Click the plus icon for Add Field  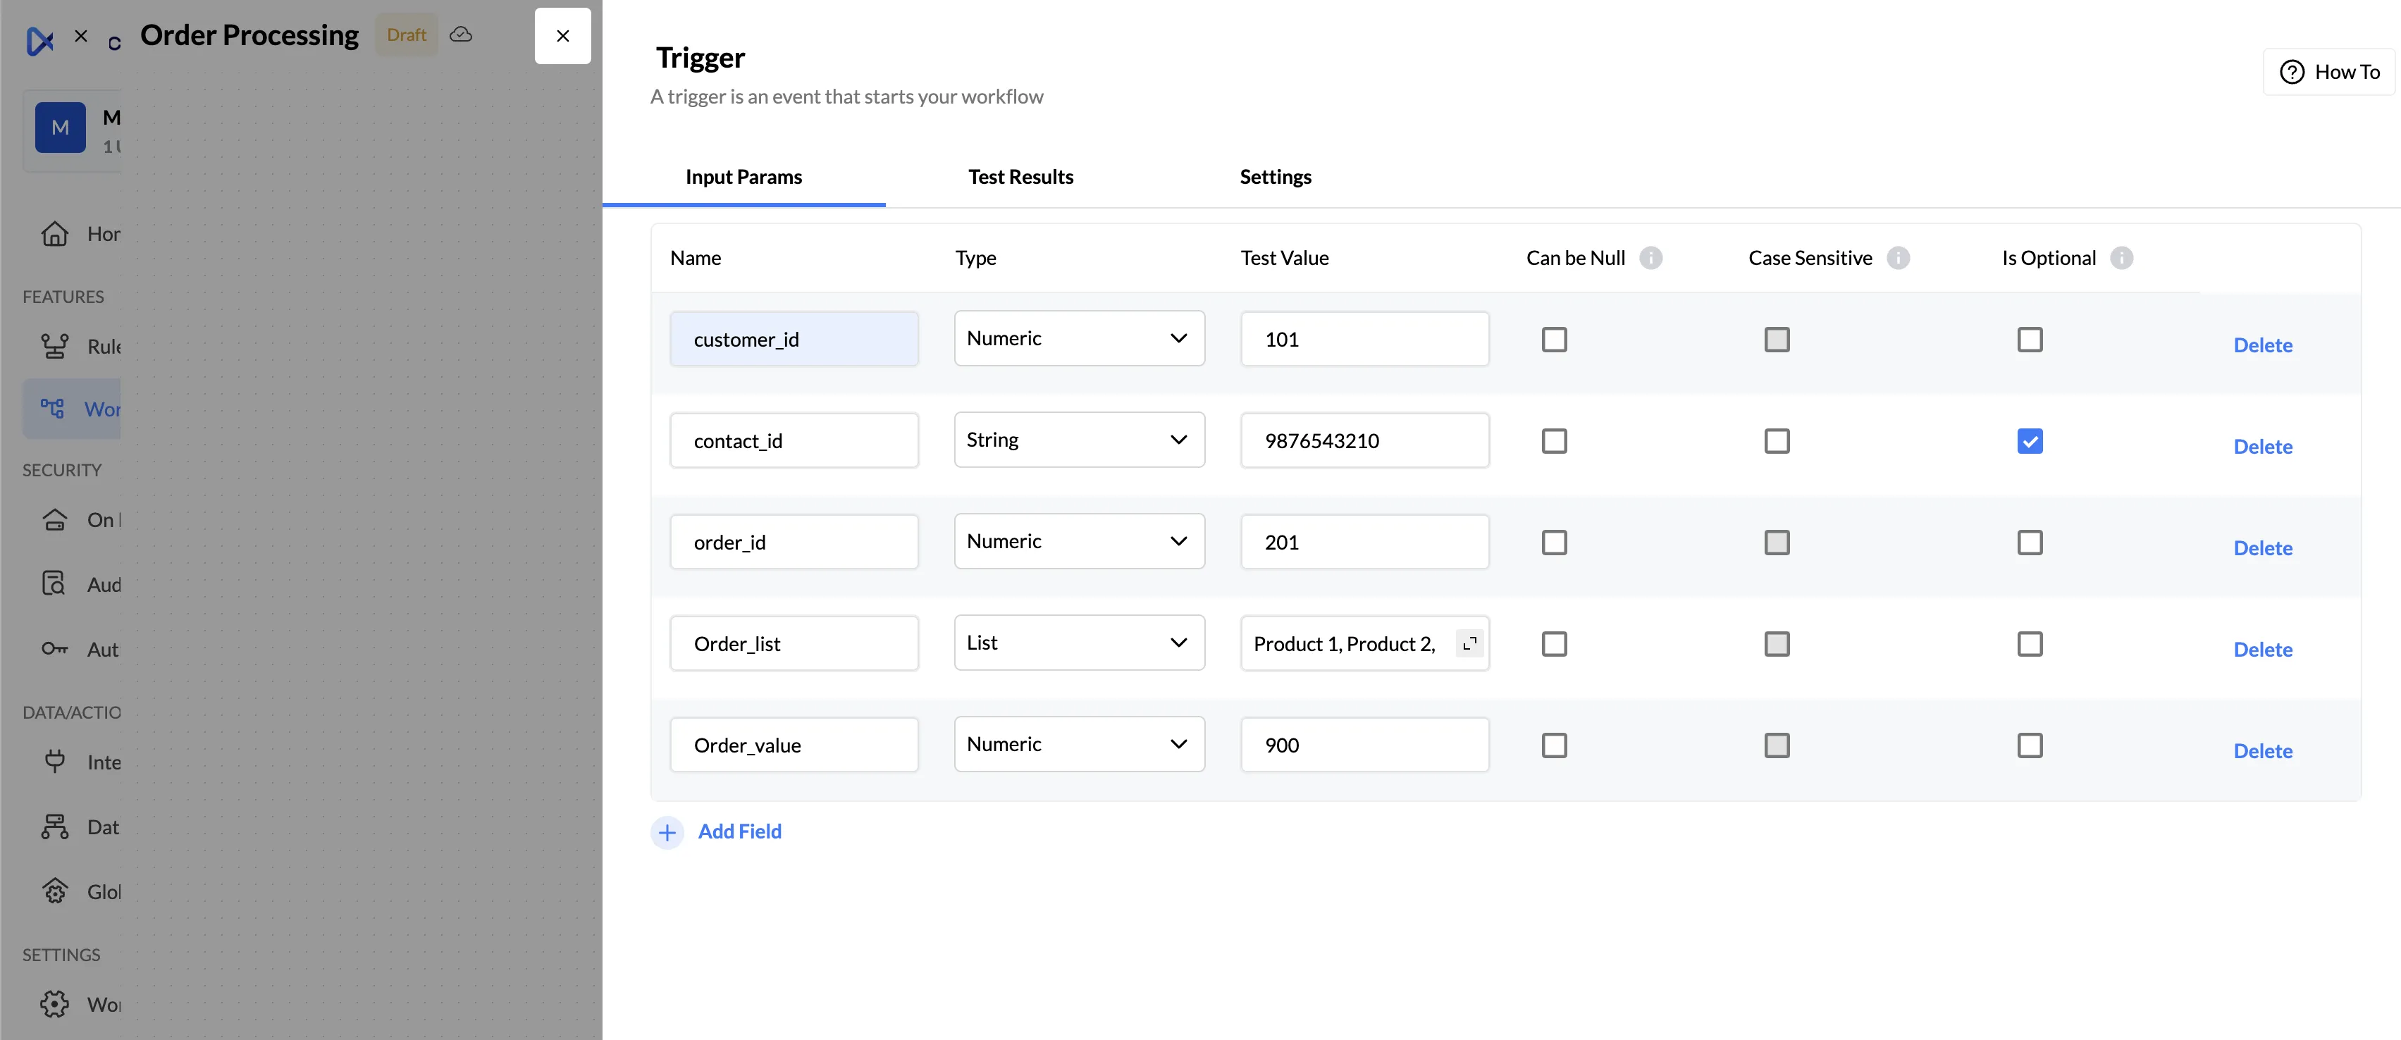[x=667, y=832]
